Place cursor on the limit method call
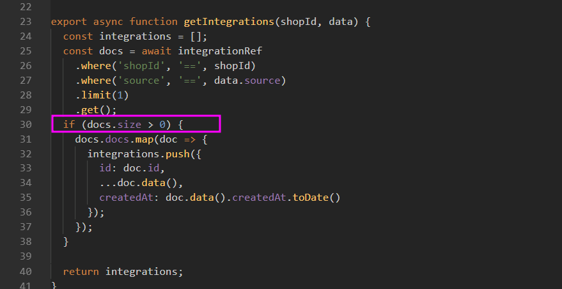The image size is (562, 289). point(93,95)
